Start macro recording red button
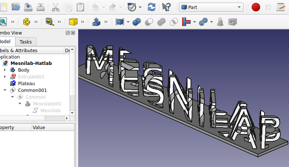Screen dimensions: 289x167 coord(256,7)
